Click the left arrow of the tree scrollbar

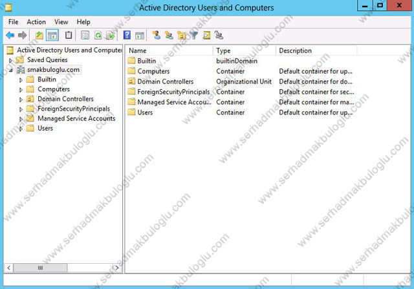coord(8,268)
